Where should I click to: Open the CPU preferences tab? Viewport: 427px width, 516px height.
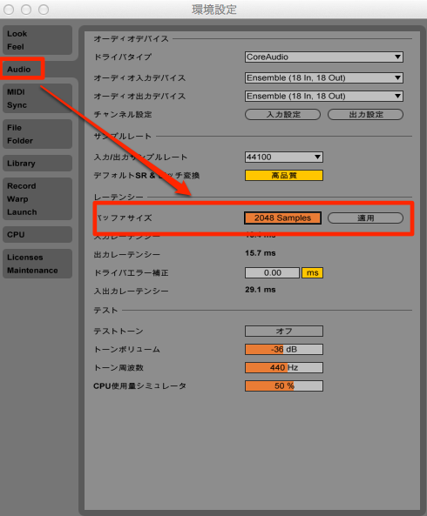click(37, 235)
